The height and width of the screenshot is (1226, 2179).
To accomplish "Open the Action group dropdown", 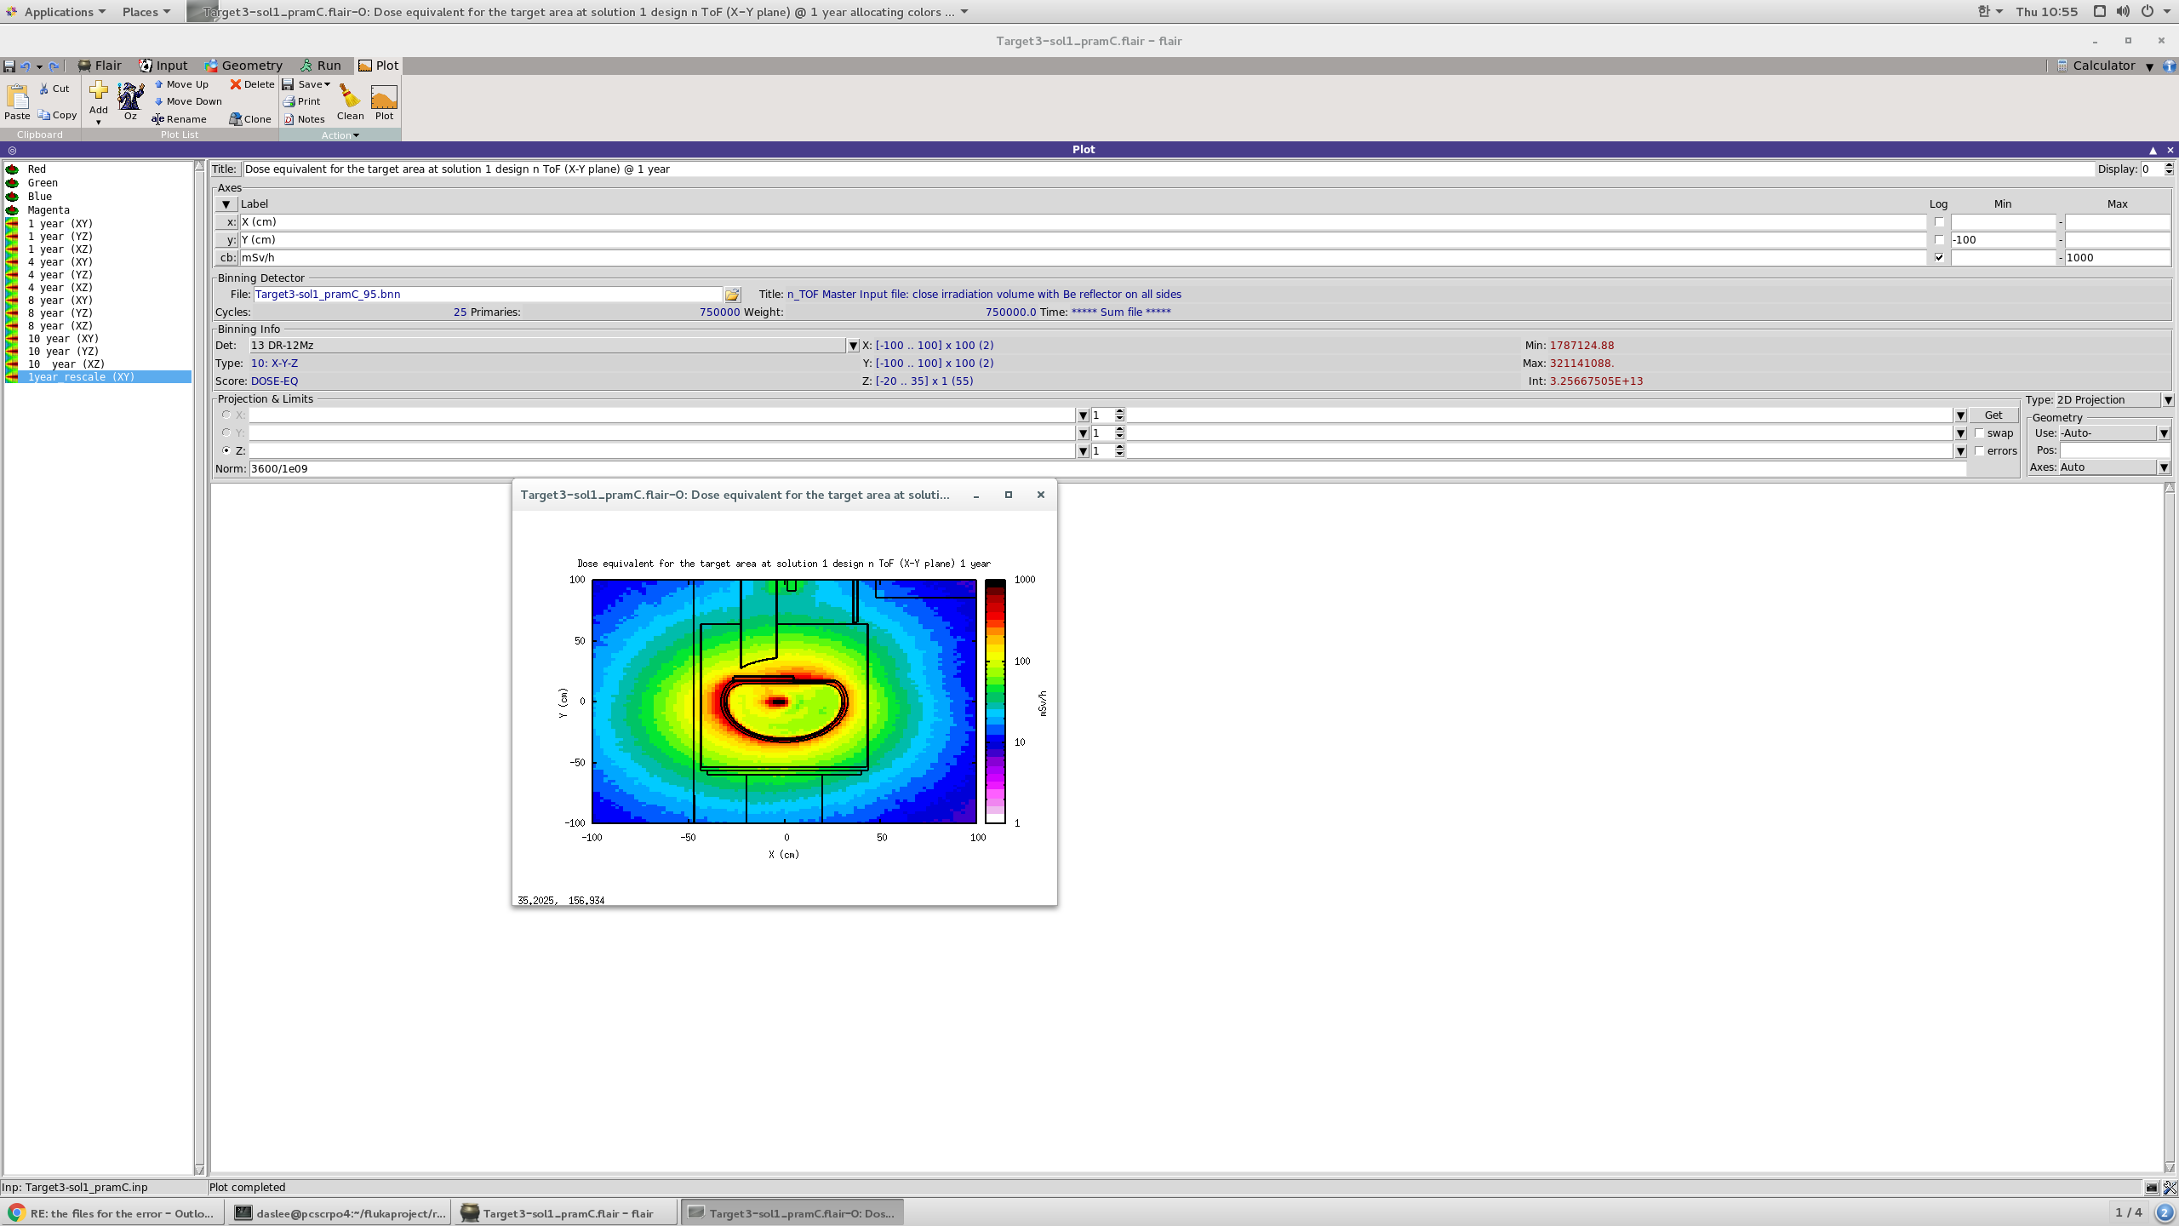I will 340,135.
